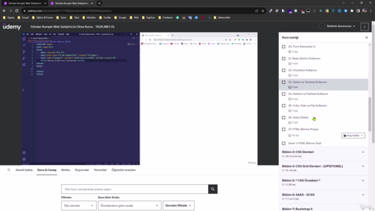Open the Chrome side panel icon

point(358,11)
